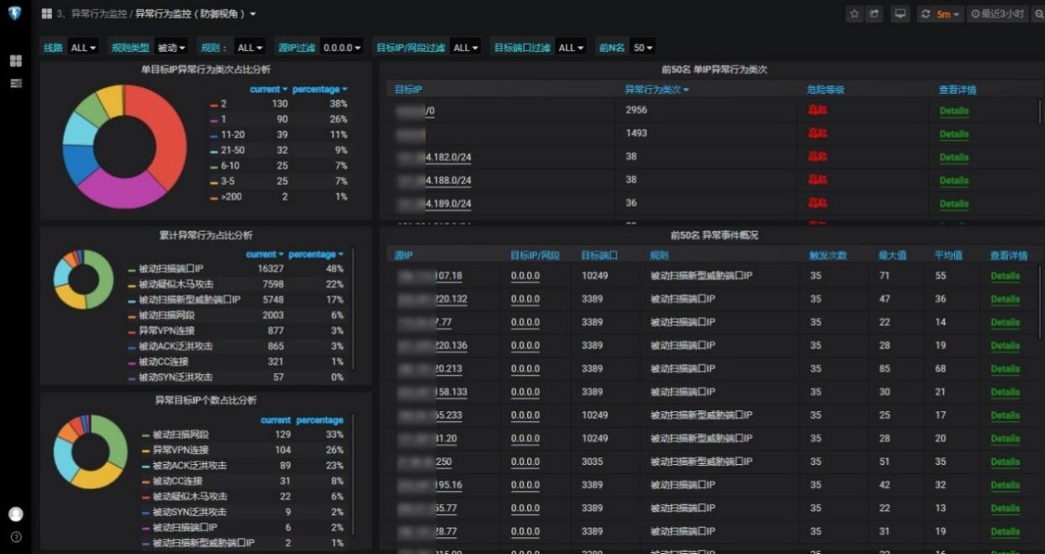This screenshot has height=554, width=1045.
Task: Toggle the 异常VPN连接 legend in bottom chart
Action: (177, 451)
